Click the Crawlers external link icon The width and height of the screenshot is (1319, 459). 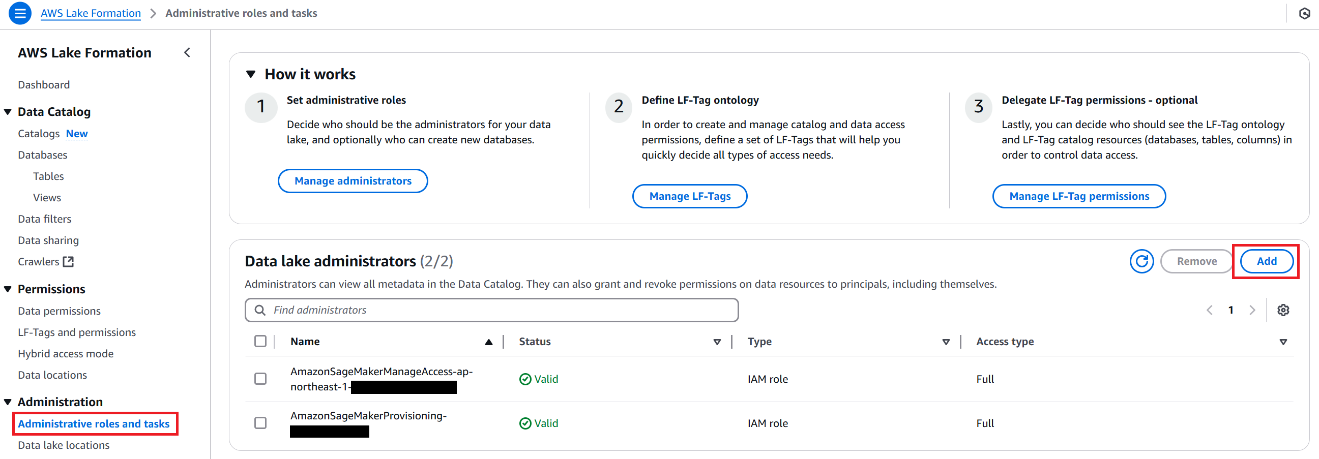tap(68, 262)
